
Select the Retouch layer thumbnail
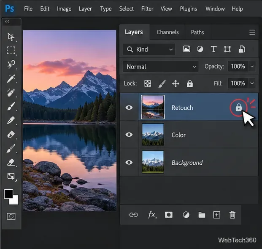(153, 107)
